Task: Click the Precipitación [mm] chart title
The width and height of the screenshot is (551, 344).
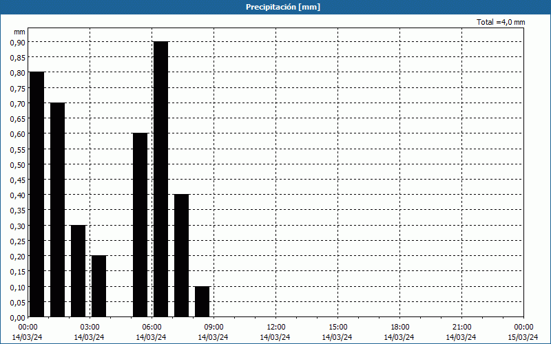Action: coord(283,7)
